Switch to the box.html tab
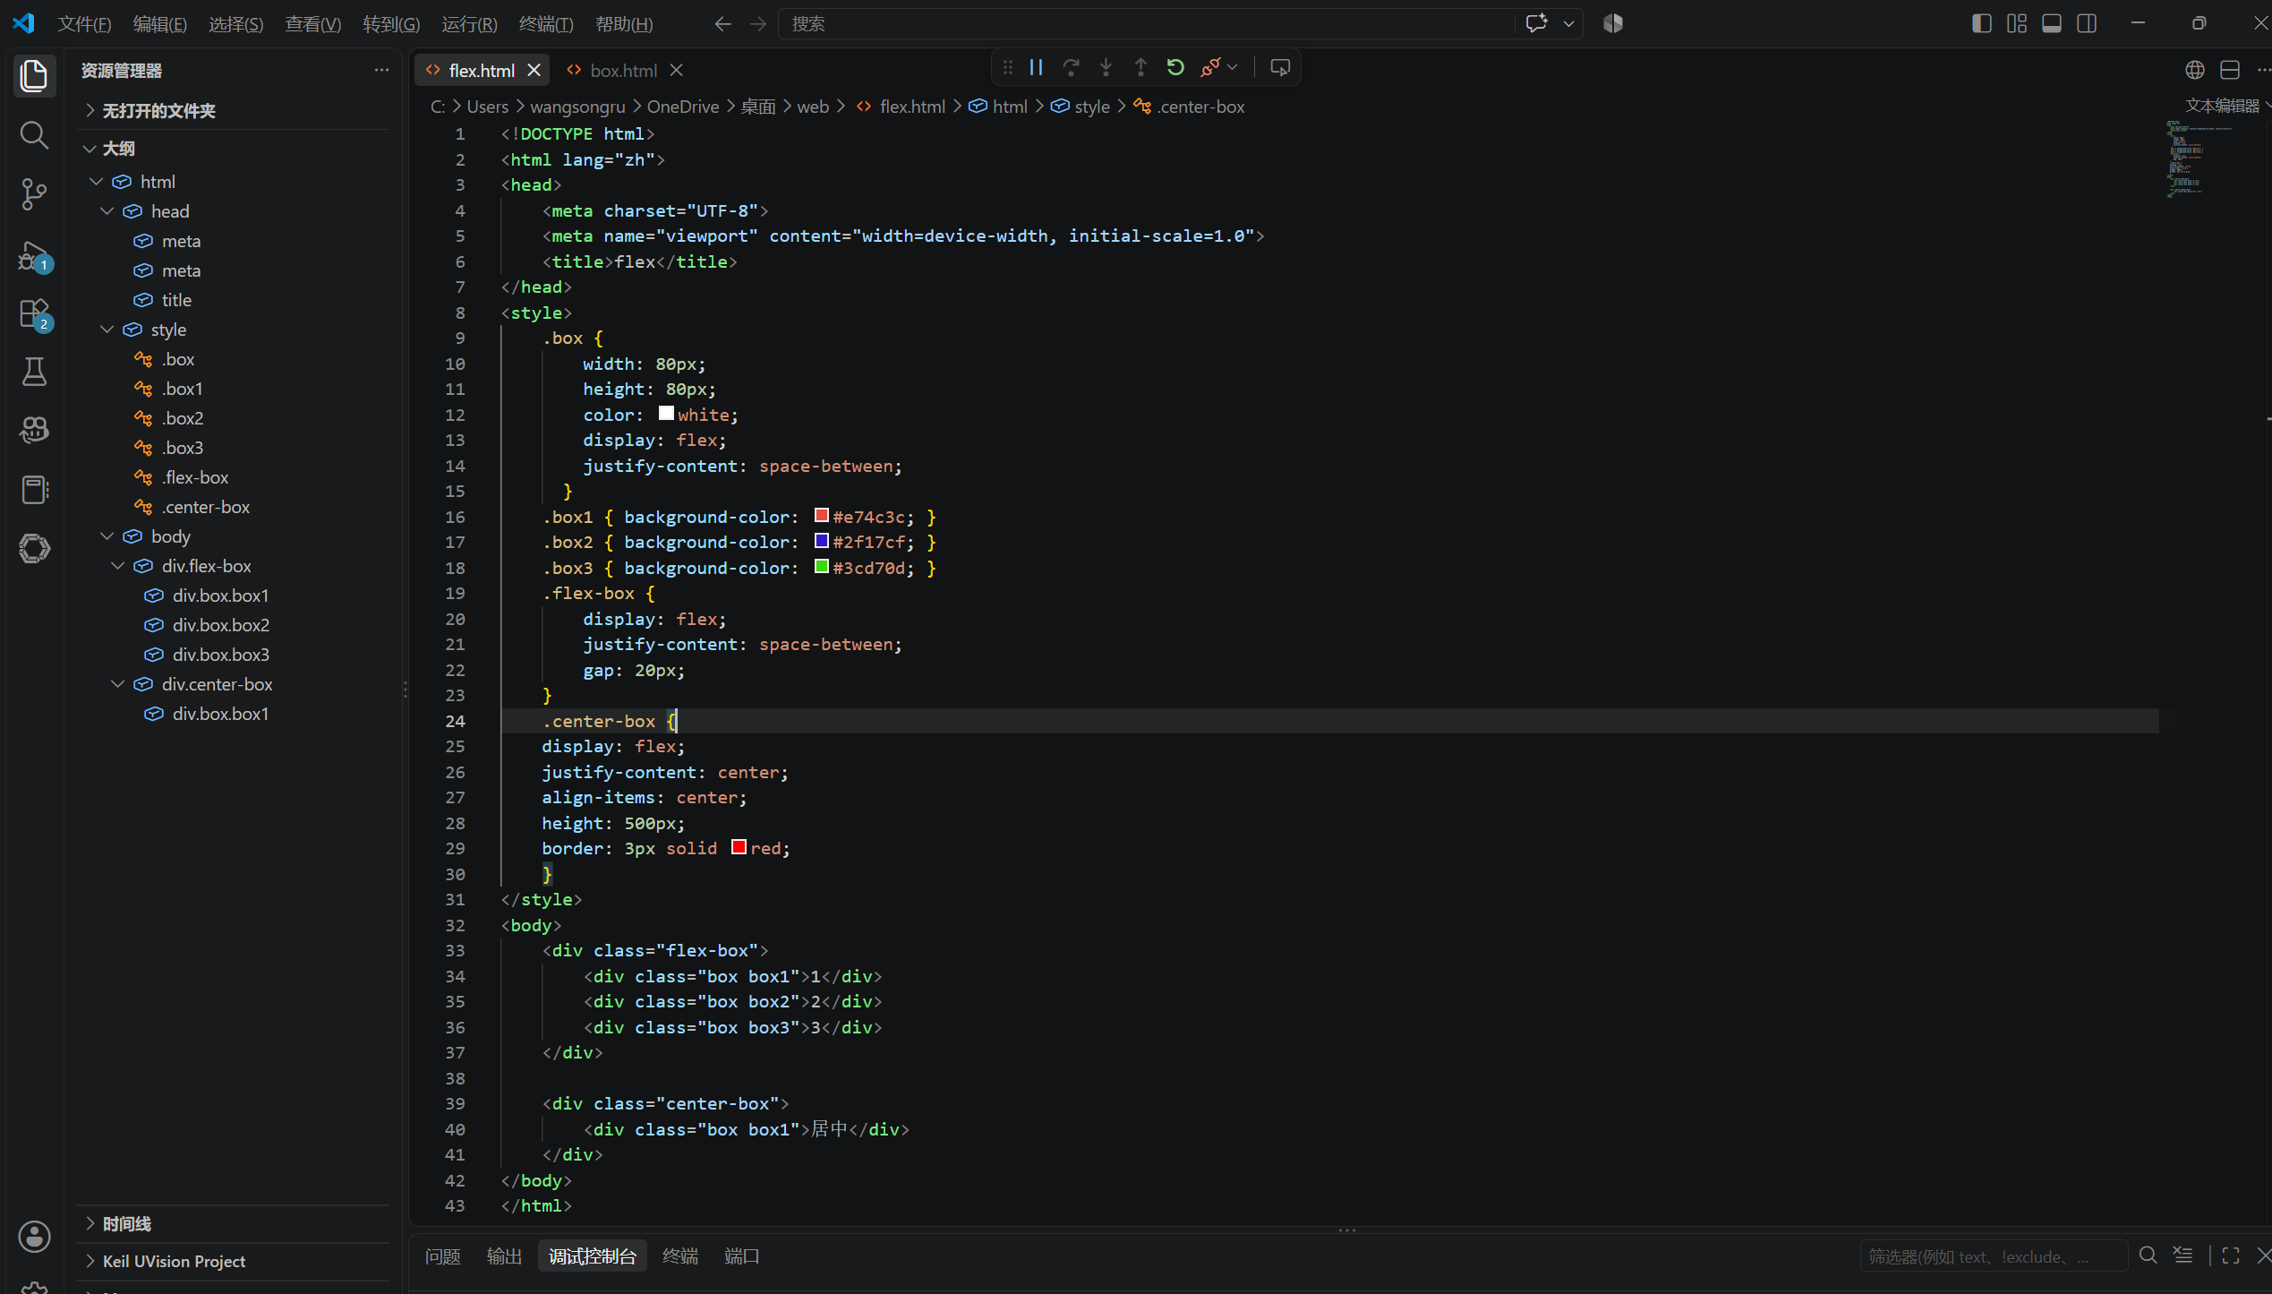 (623, 70)
